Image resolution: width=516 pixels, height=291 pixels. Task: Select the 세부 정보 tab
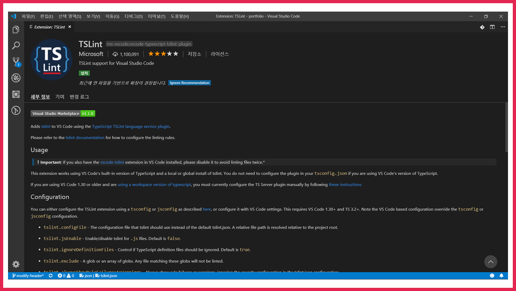click(40, 97)
